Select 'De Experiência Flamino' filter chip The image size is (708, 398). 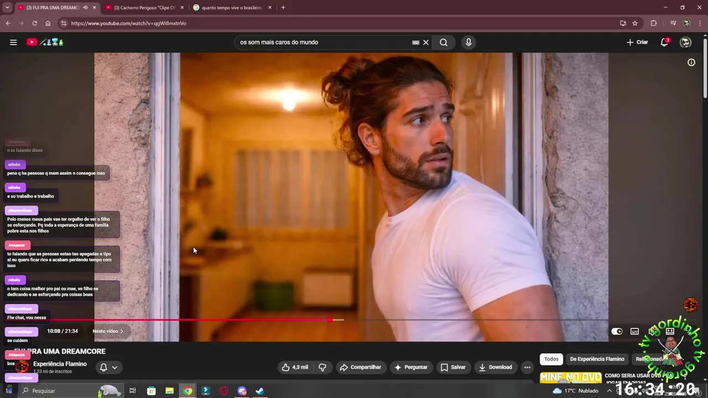pos(597,359)
